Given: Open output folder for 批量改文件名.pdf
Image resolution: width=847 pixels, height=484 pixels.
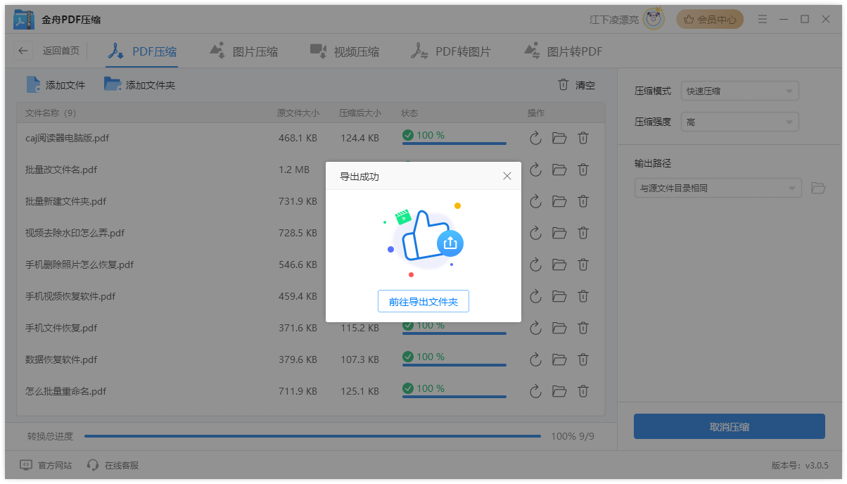Looking at the screenshot, I should (x=559, y=170).
